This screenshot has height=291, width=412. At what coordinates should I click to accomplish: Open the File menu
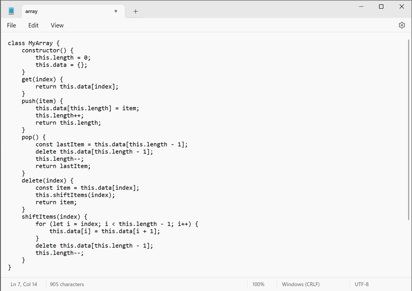11,25
